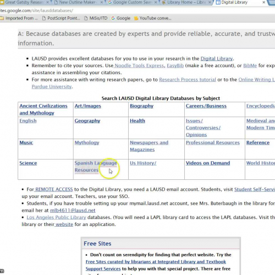Open the Art/Images subject link
The height and width of the screenshot is (275, 275).
[87, 106]
